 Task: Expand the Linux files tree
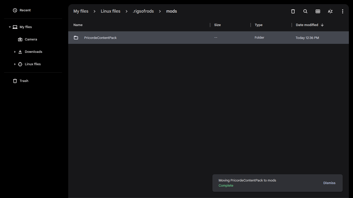[15, 64]
